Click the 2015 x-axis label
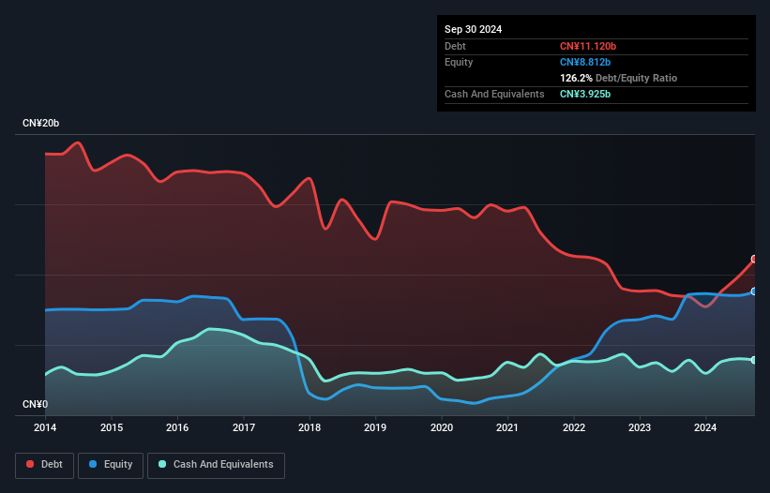Image resolution: width=770 pixels, height=493 pixels. point(112,427)
